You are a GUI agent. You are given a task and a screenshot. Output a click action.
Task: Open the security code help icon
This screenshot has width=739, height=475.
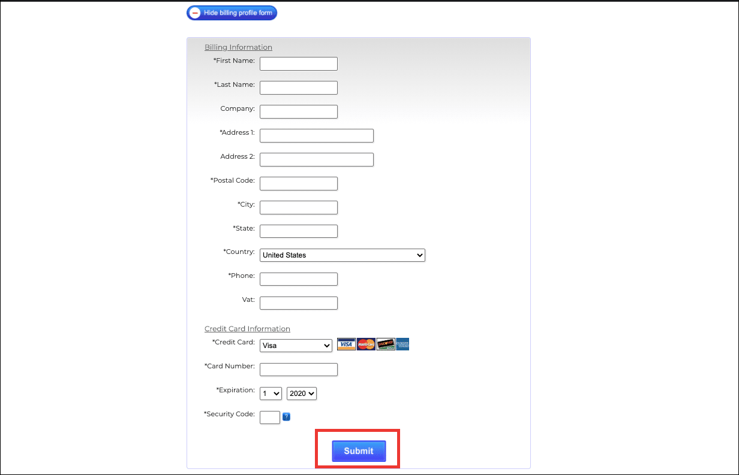point(286,417)
